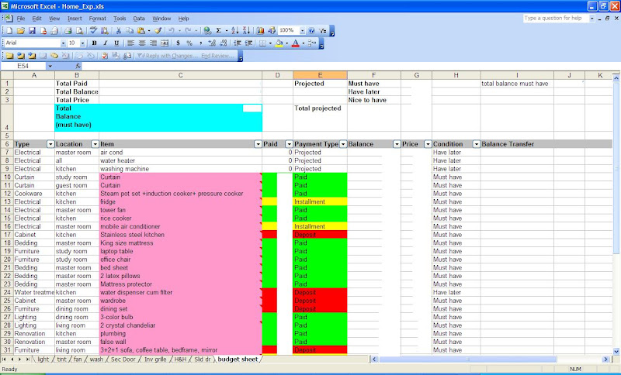
Task: Click the Save icon in the toolbar
Action: (x=32, y=30)
